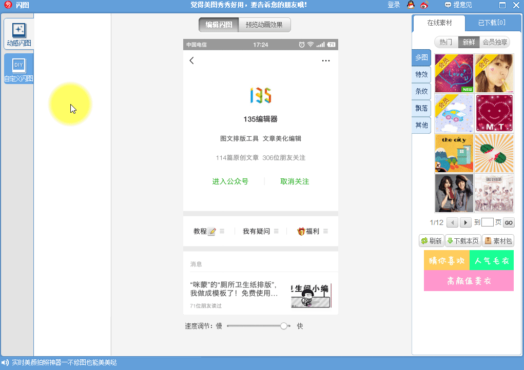Open the 飘落 category tab

[x=421, y=108]
